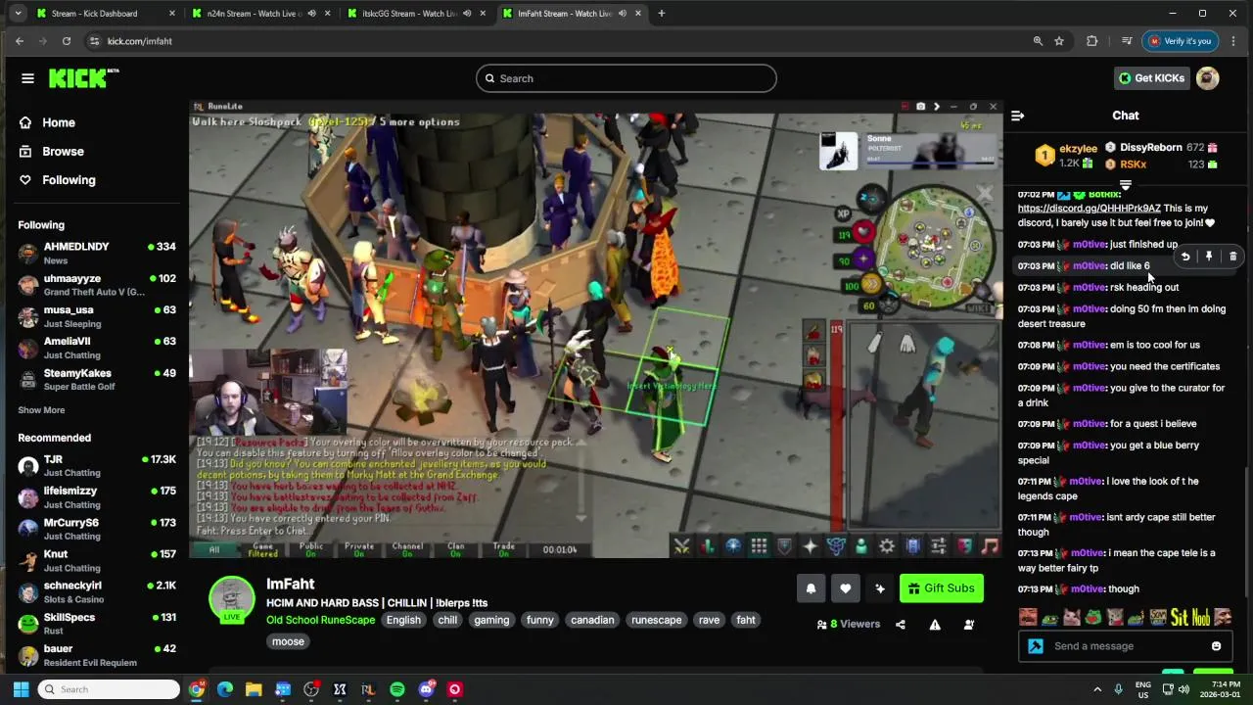Expand the RuneLite sidebar arrow
This screenshot has width=1253, height=705.
937,106
